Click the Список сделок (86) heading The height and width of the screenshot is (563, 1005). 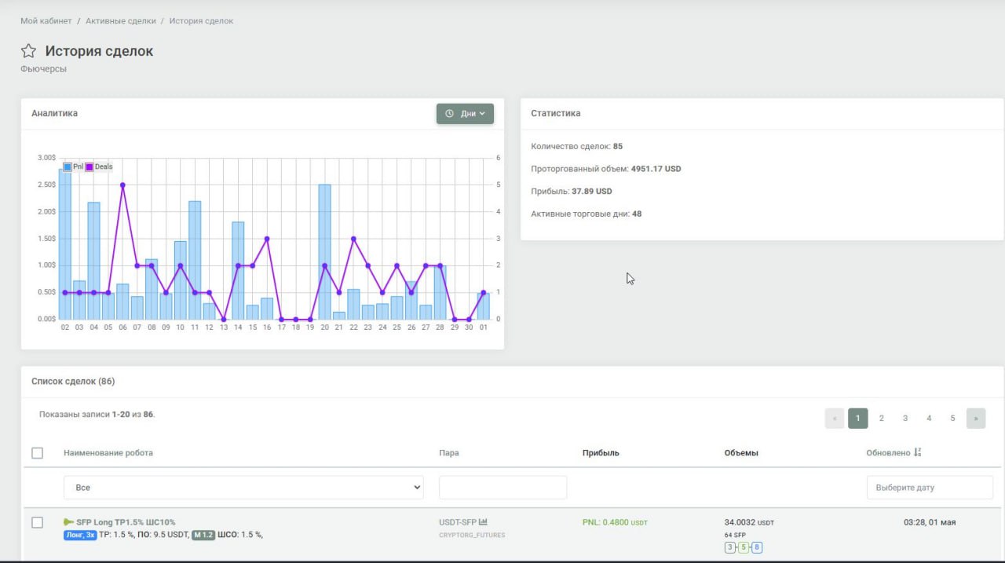coord(73,382)
